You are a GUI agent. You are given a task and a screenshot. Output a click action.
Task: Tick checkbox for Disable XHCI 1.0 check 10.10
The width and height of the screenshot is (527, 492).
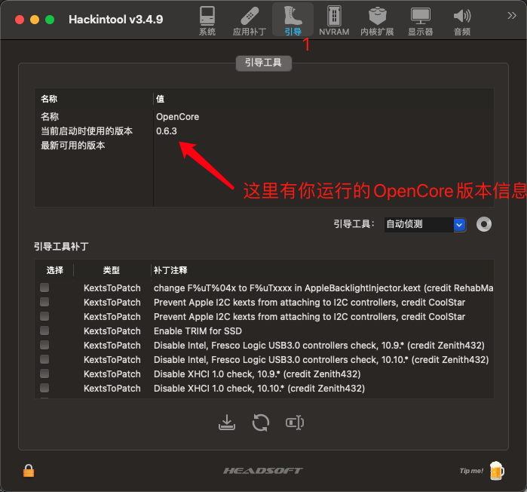44,388
